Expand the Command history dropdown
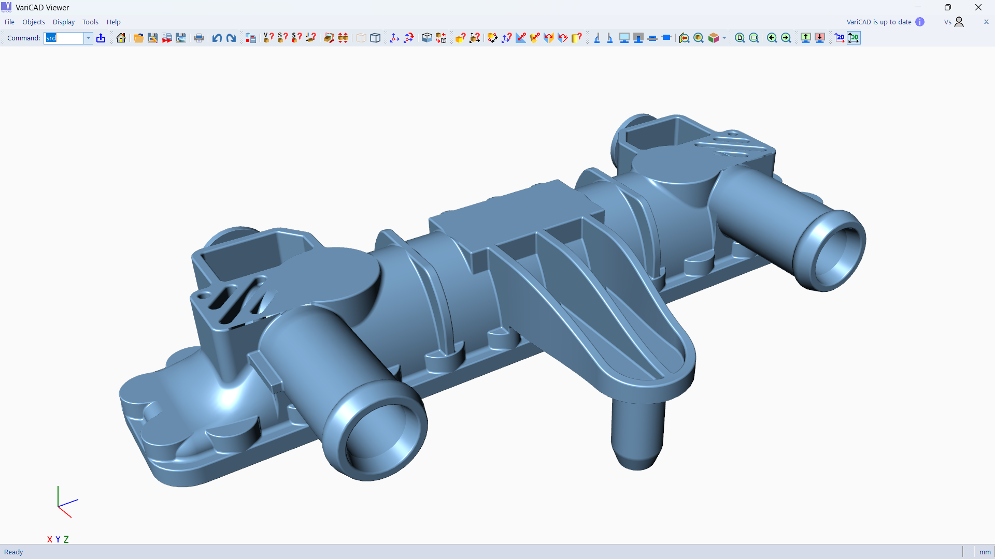The image size is (995, 559). pos(88,38)
